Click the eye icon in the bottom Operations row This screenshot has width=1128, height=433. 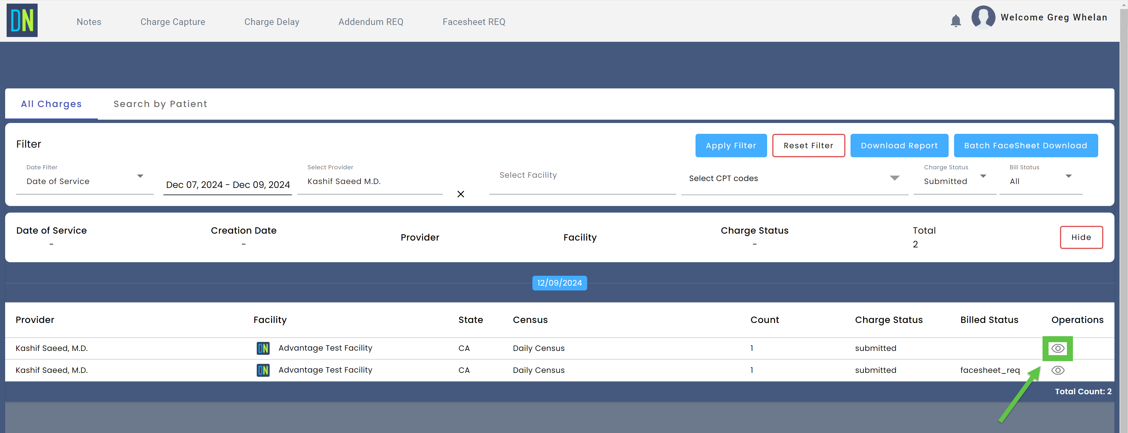[x=1058, y=370]
